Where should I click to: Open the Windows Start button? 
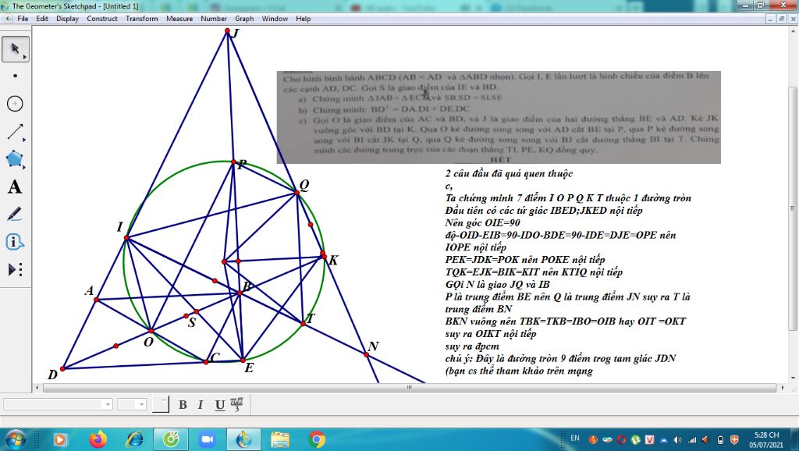(x=16, y=439)
